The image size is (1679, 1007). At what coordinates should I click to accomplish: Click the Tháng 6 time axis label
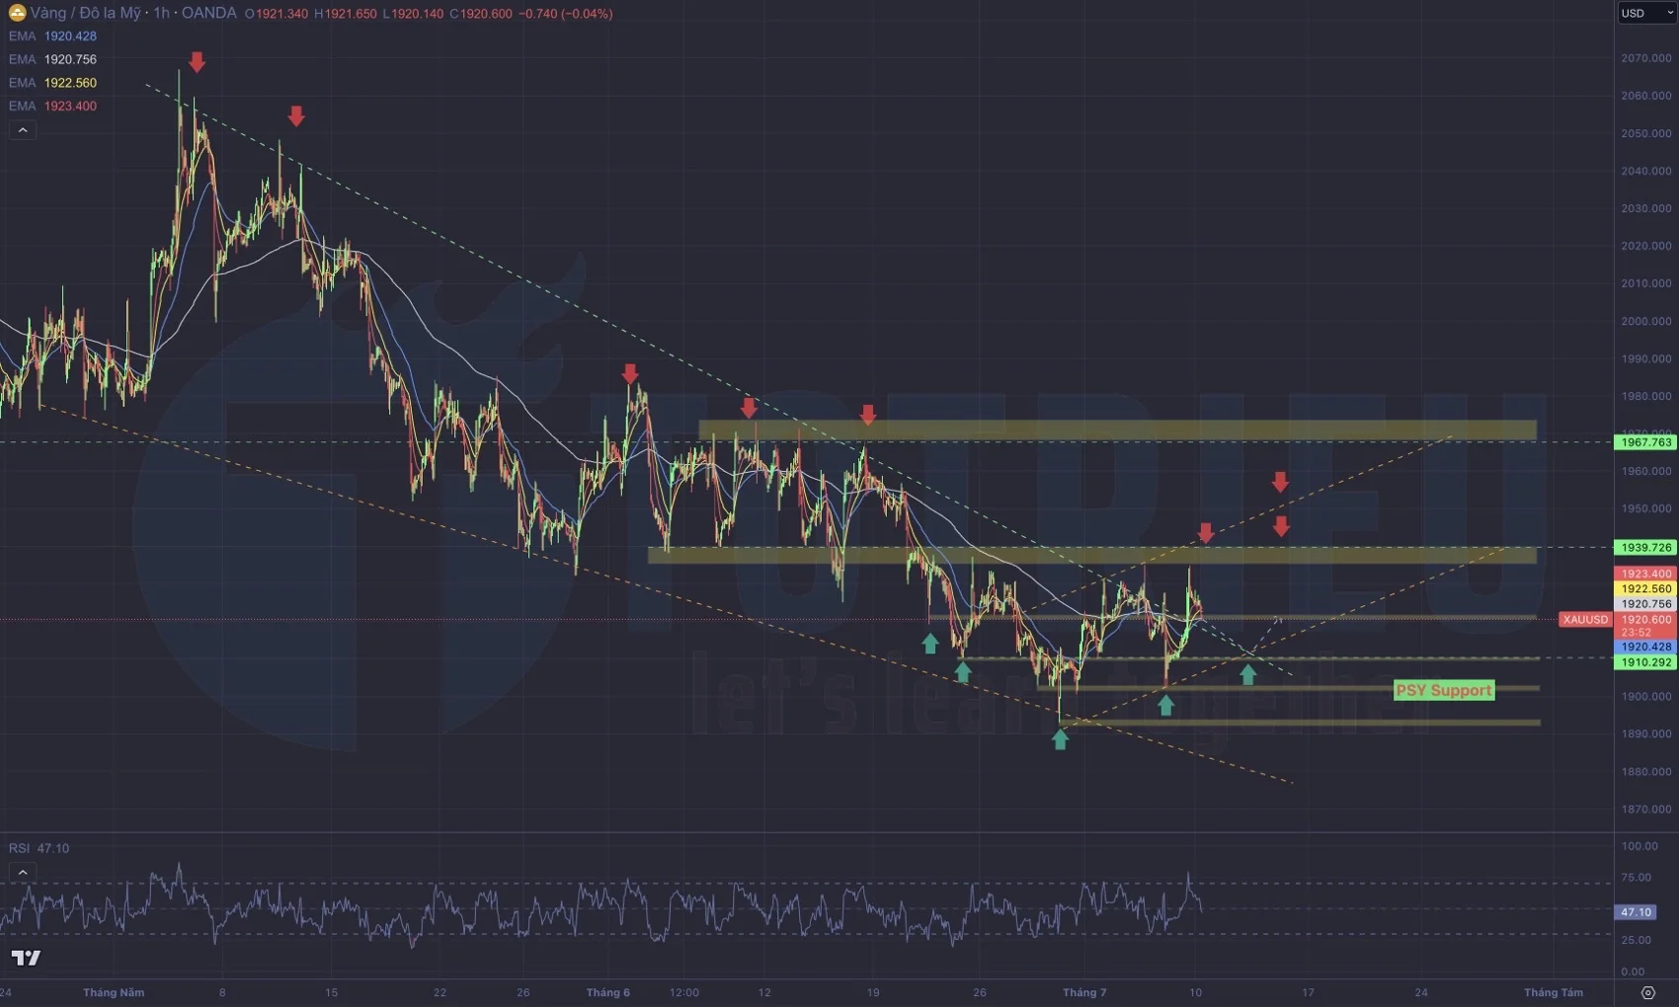[x=607, y=992]
